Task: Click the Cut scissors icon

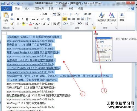Action: click(12, 14)
